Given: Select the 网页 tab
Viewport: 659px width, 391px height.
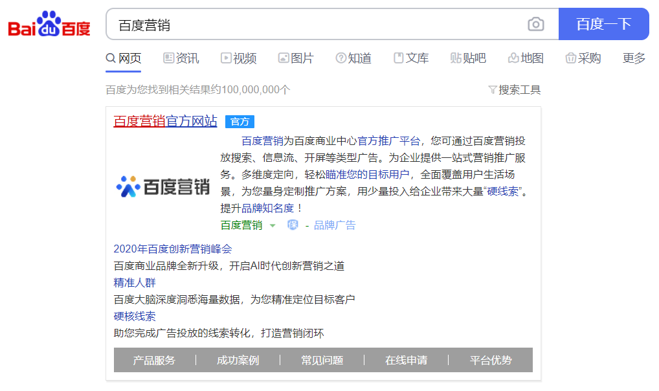Looking at the screenshot, I should [x=123, y=58].
